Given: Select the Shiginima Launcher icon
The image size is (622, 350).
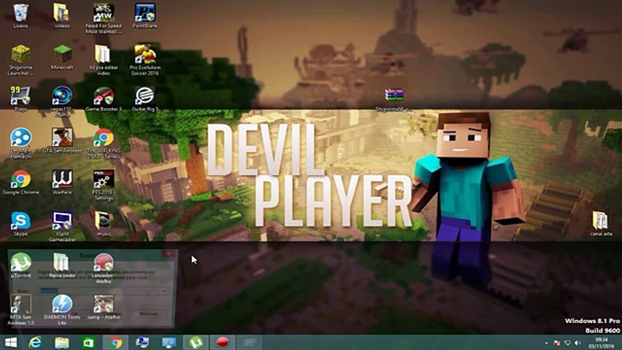Looking at the screenshot, I should point(21,60).
